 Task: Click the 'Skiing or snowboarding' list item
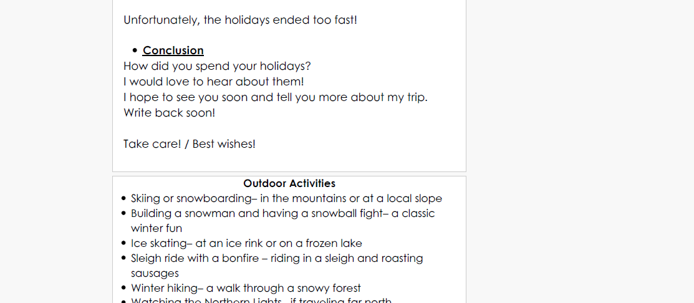(286, 198)
